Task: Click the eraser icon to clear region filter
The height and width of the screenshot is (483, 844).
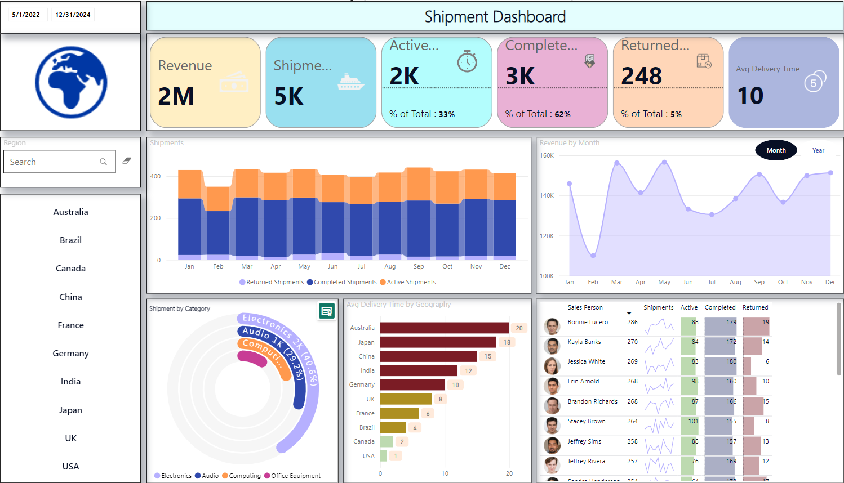Action: 127,161
